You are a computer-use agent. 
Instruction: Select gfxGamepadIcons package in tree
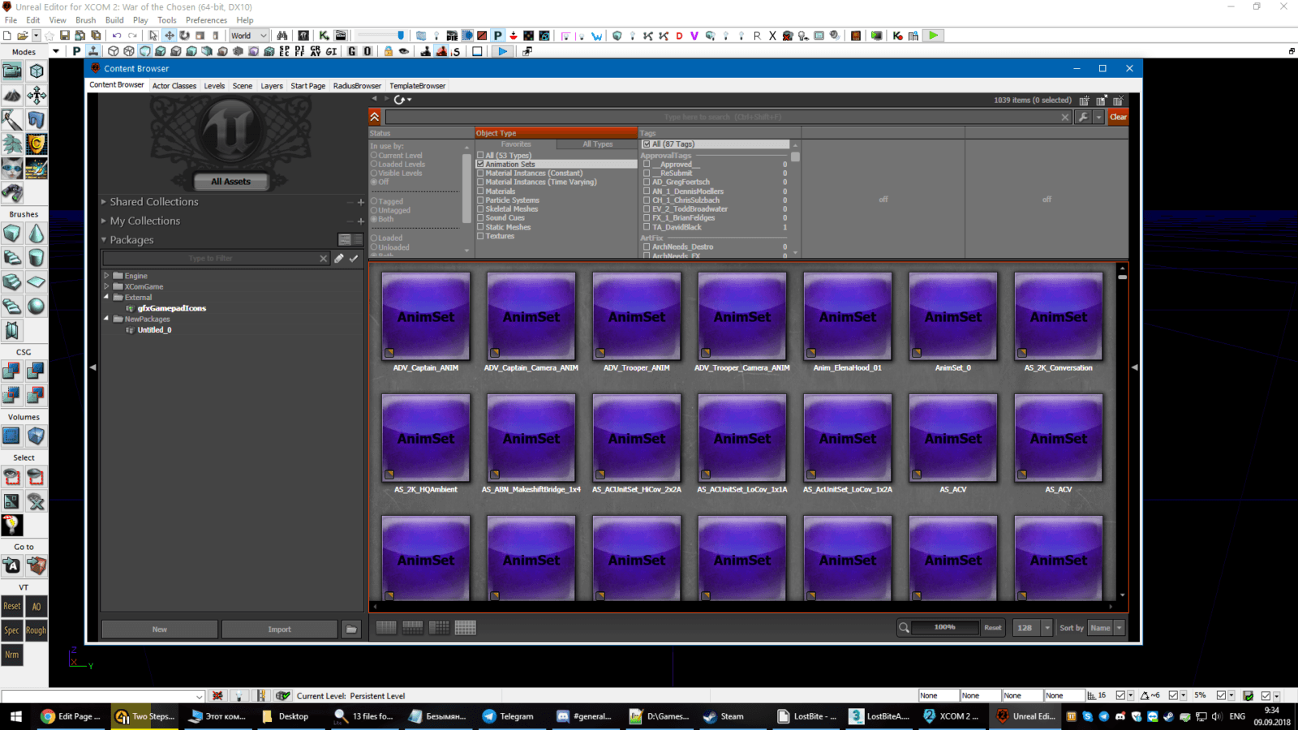[171, 308]
